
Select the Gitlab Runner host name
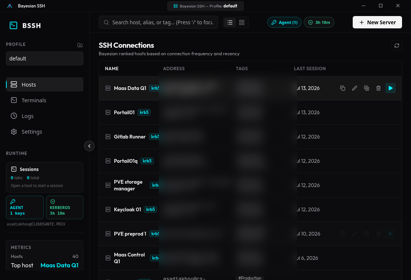click(x=130, y=137)
